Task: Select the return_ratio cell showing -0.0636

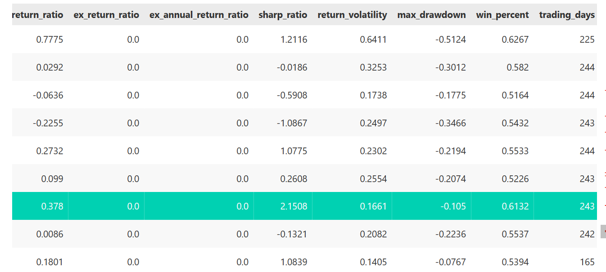Action: (x=48, y=95)
